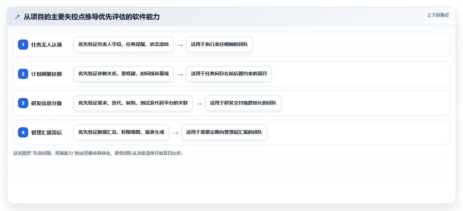Select the 研发信息分散 label

(47, 103)
